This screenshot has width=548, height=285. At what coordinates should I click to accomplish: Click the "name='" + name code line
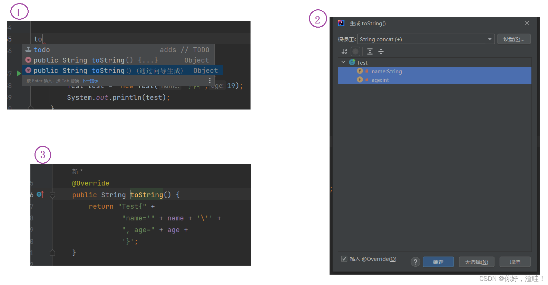coord(172,218)
